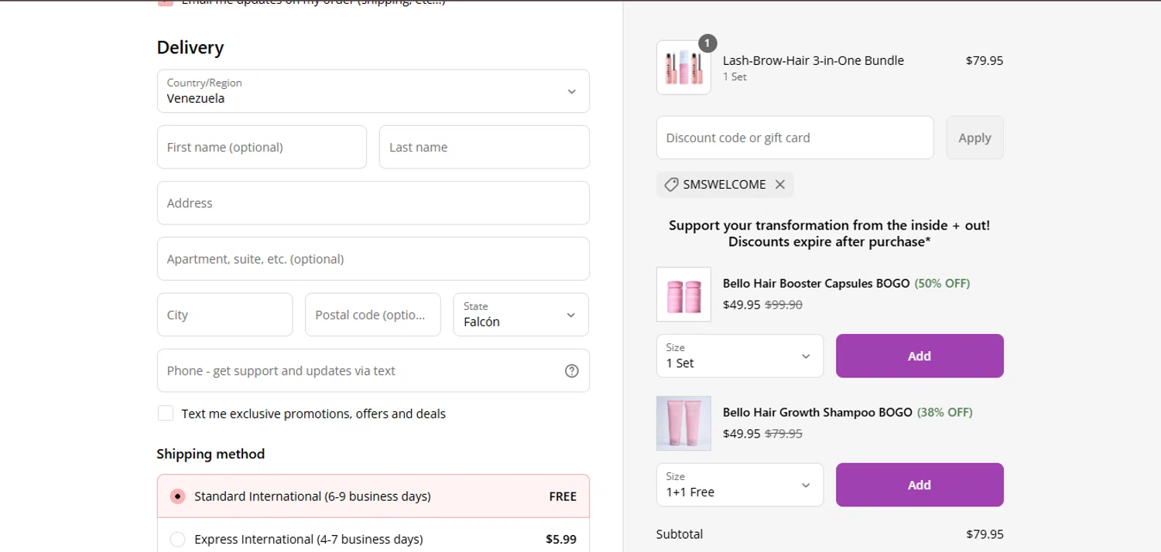This screenshot has height=552, width=1161.
Task: Click the Apply discount button
Action: (974, 138)
